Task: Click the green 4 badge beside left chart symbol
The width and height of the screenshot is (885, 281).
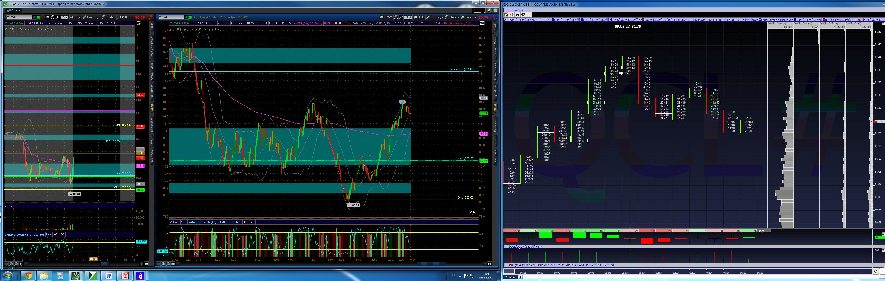Action: click(x=39, y=17)
